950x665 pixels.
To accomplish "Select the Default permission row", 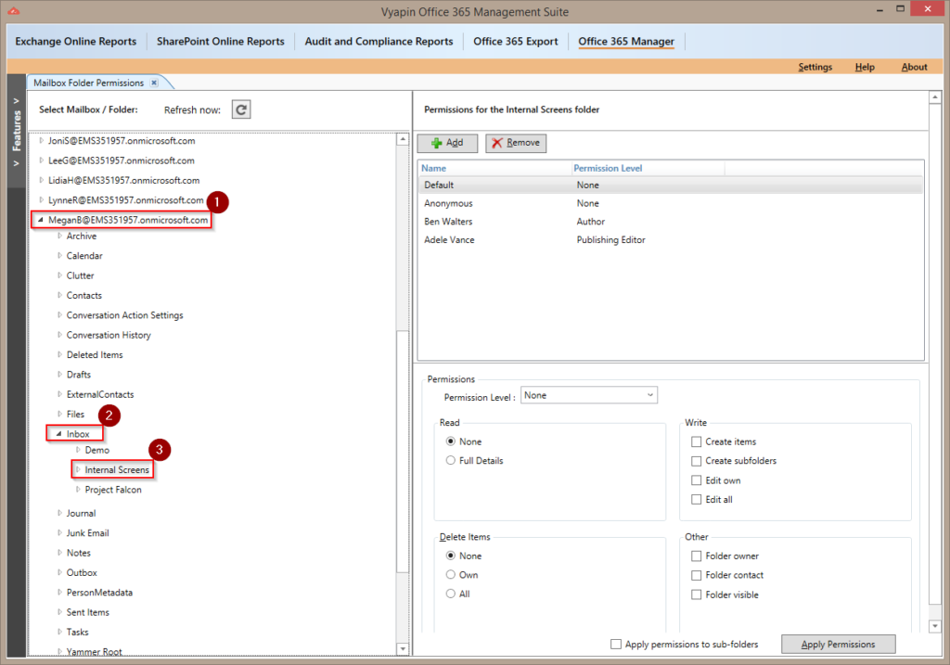I will [x=671, y=185].
